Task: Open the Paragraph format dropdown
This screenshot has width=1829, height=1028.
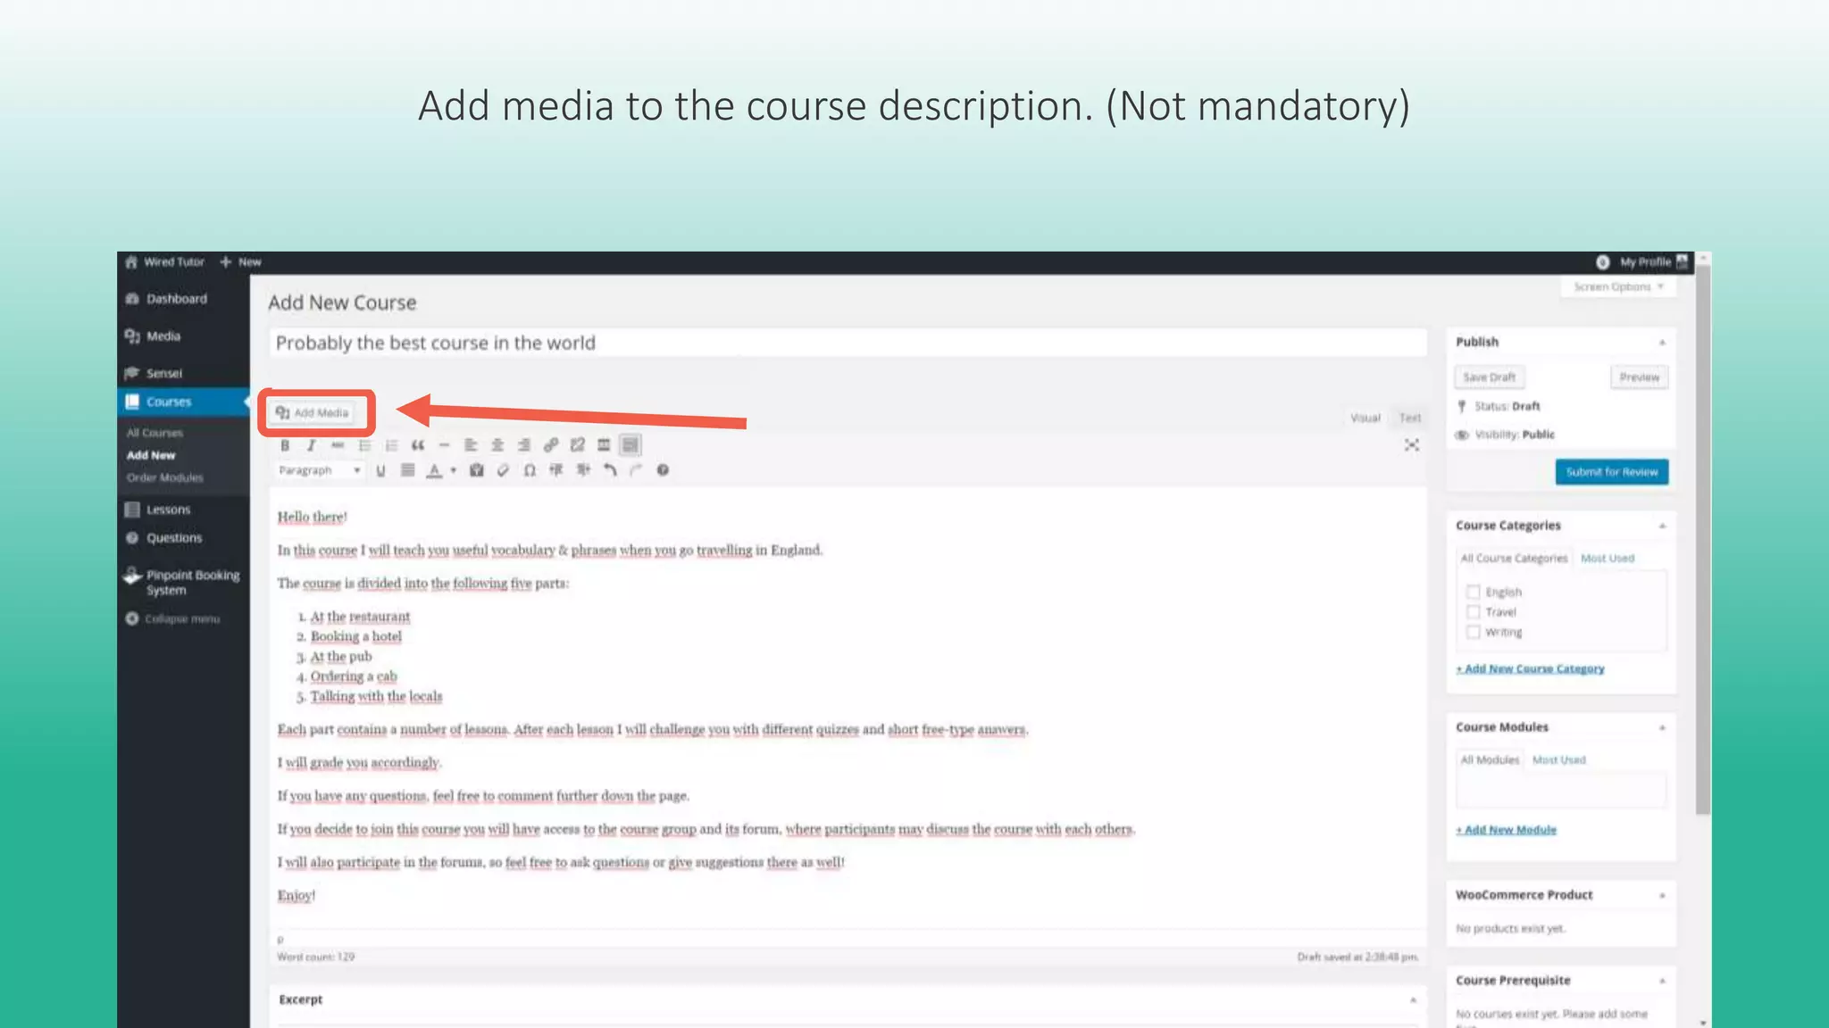Action: [320, 470]
